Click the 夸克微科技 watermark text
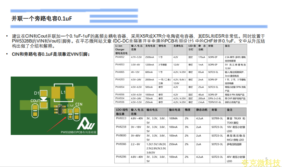The width and height of the screenshot is (282, 167). click(261, 163)
